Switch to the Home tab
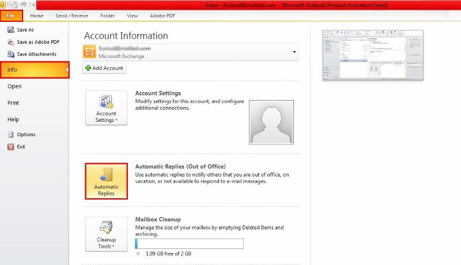Image resolution: width=461 pixels, height=265 pixels. pyautogui.click(x=37, y=16)
